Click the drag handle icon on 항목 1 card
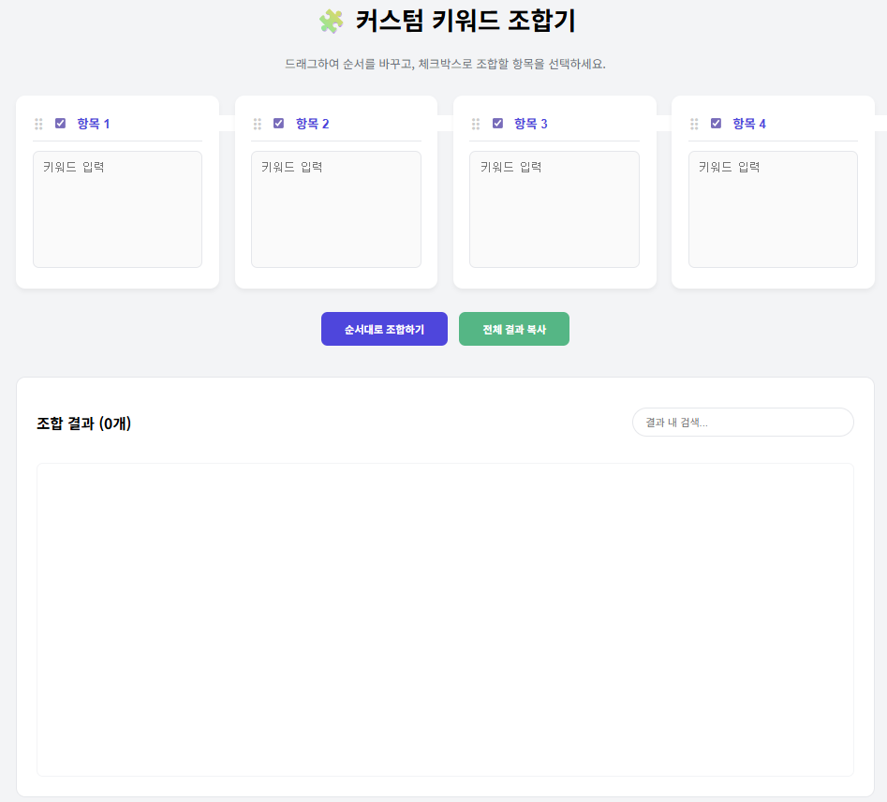 coord(38,122)
